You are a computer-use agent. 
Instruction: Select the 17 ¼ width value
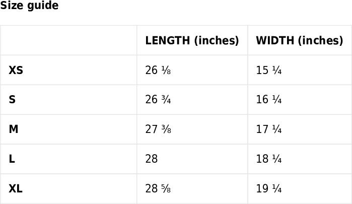[269, 129]
